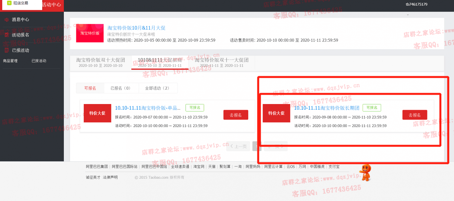This screenshot has height=201, width=454.
Task: Click the 活动报名 edit icon in sidebar
Action: coord(6,35)
